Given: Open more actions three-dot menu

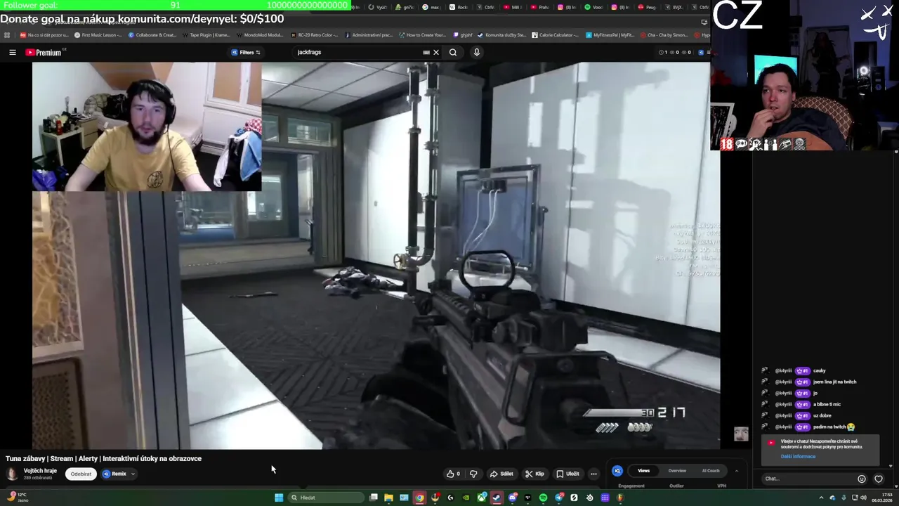Looking at the screenshot, I should pos(593,474).
